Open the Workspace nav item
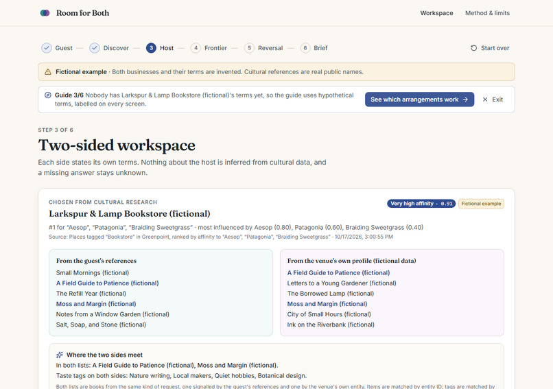This screenshot has height=389, width=553. [436, 13]
